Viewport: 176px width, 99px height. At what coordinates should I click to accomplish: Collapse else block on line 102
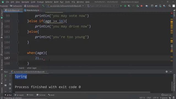coord(18,32)
